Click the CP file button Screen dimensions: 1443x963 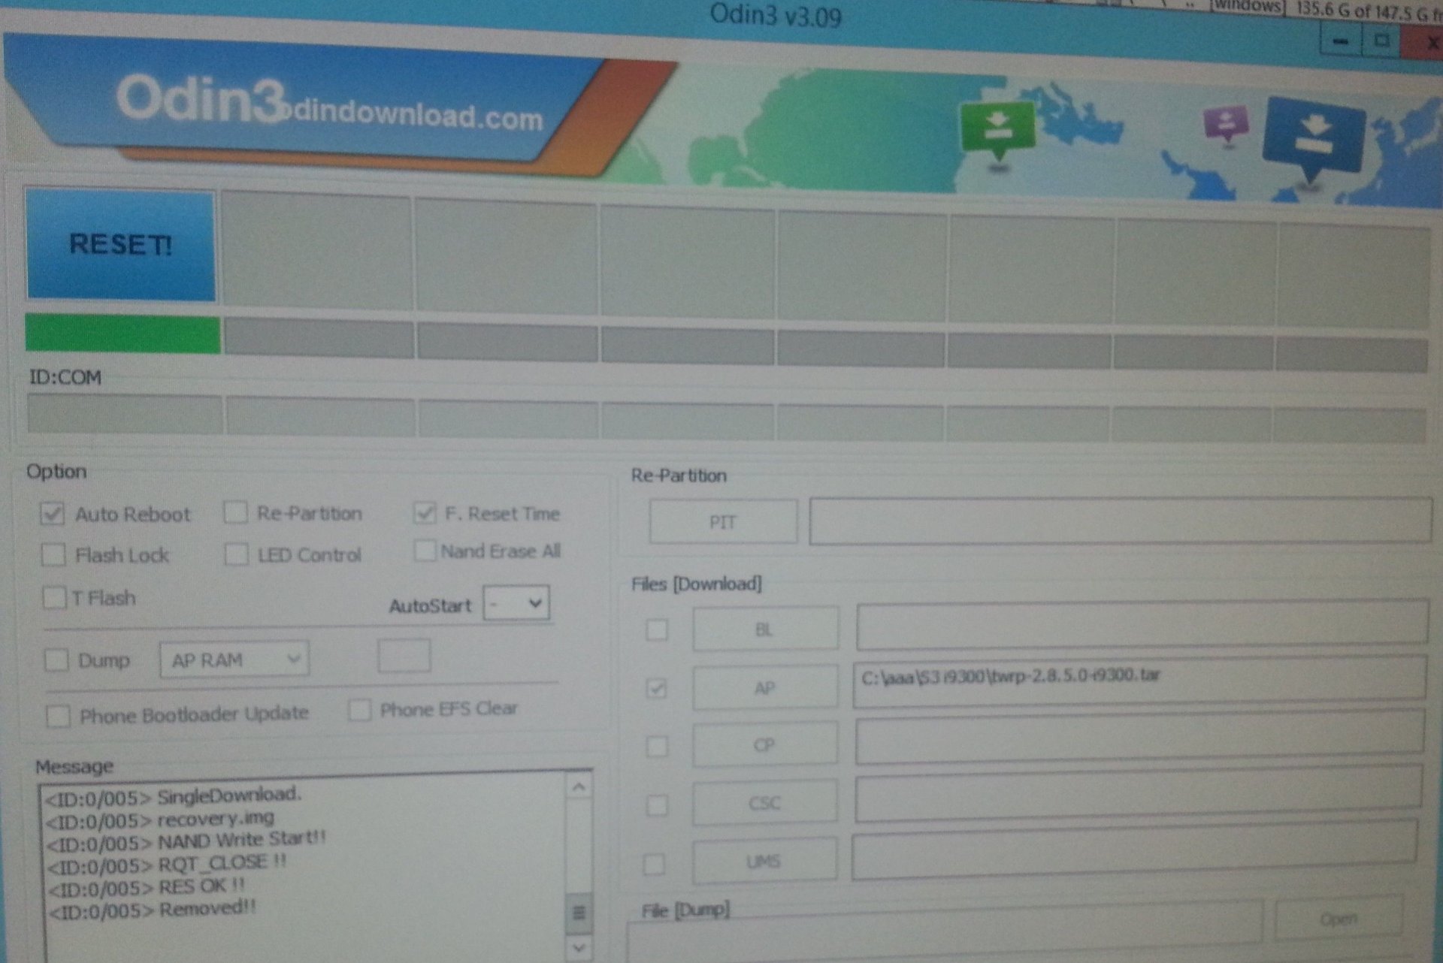(x=764, y=744)
